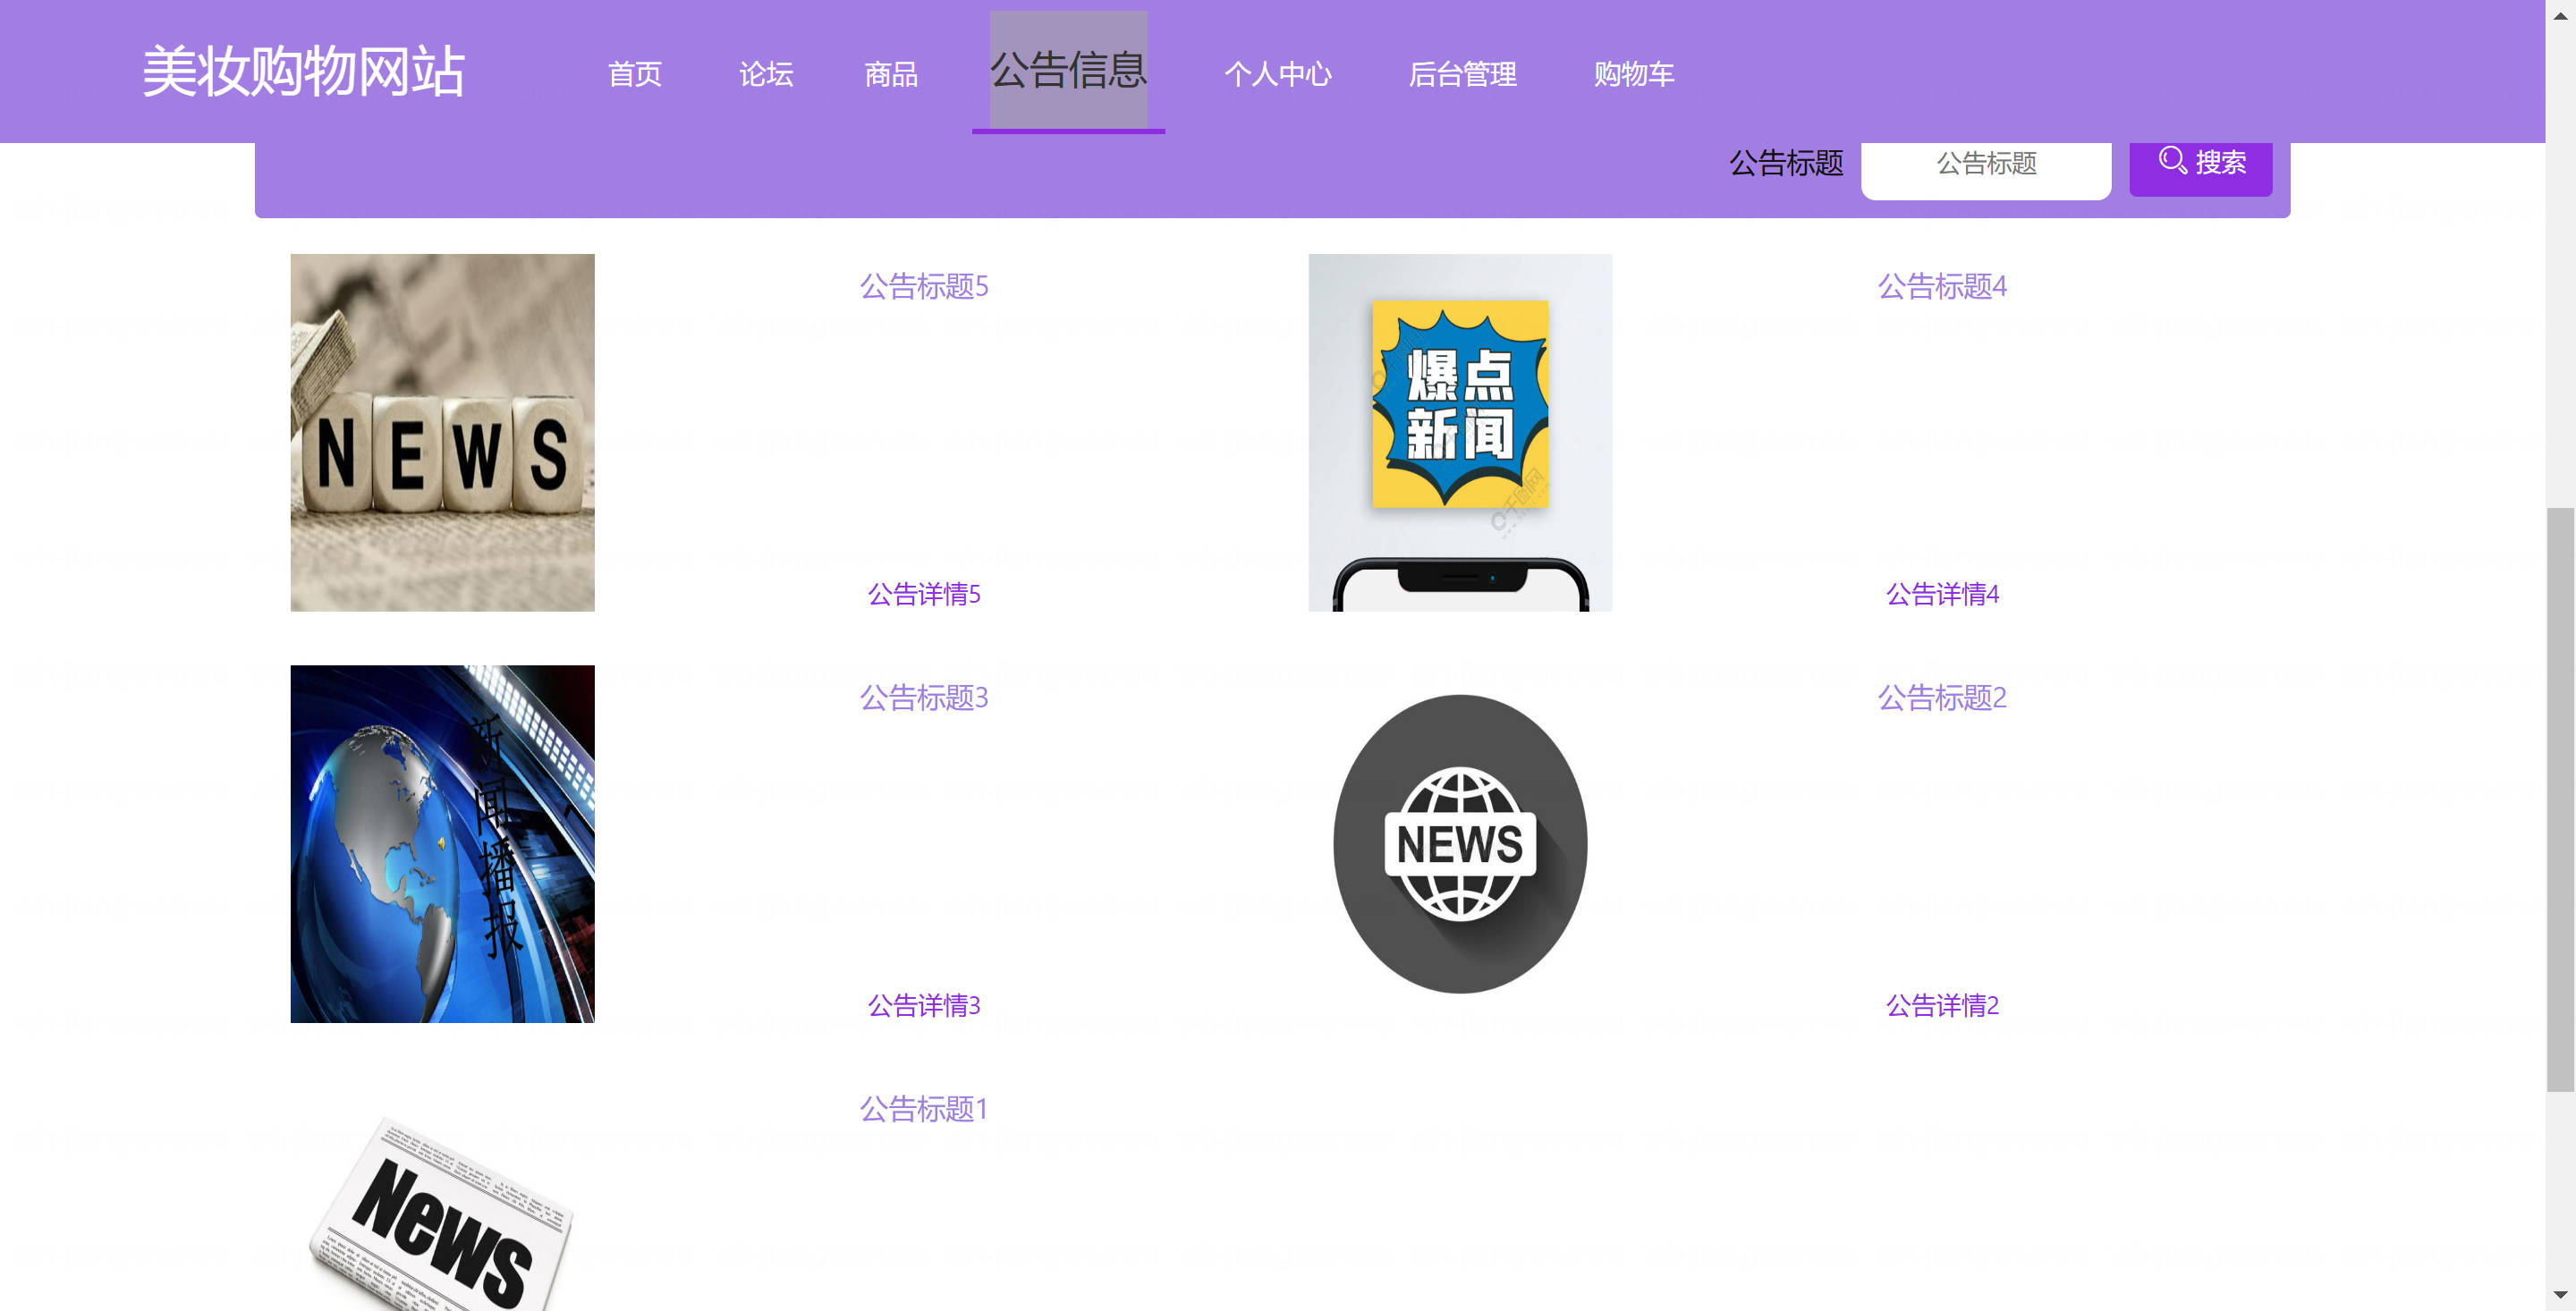Open 个人中心 personal center

(x=1278, y=74)
